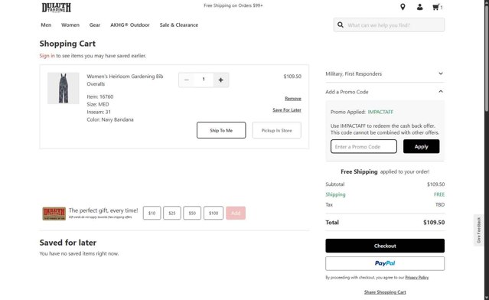Click the Color: Navy Bandana text
Viewport: 489px width, 300px height.
tap(110, 119)
